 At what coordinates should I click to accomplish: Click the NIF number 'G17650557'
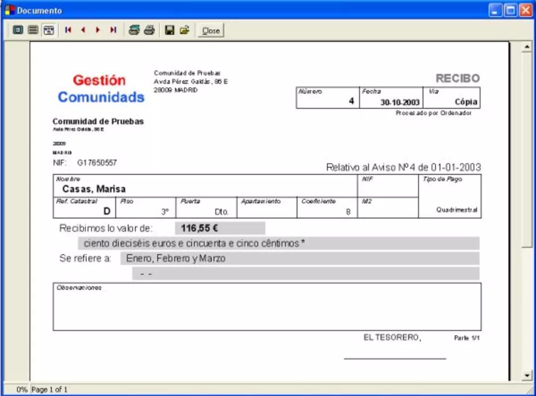coord(97,163)
